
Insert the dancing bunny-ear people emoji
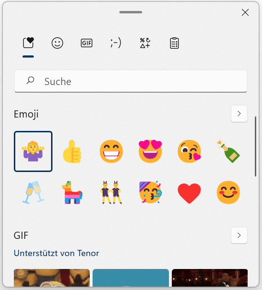[111, 193]
